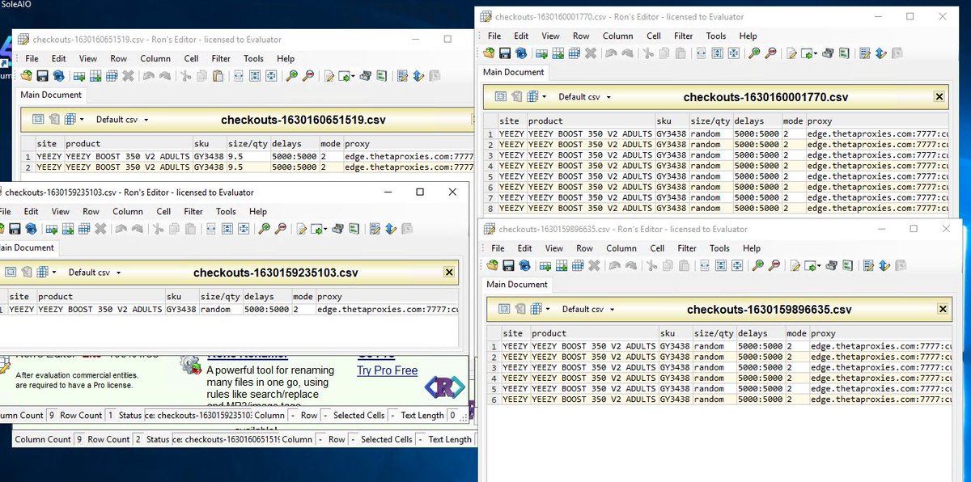Image resolution: width=971 pixels, height=482 pixels.
Task: Close document X in checkouts-1630159896635.csv header
Action: (x=943, y=309)
